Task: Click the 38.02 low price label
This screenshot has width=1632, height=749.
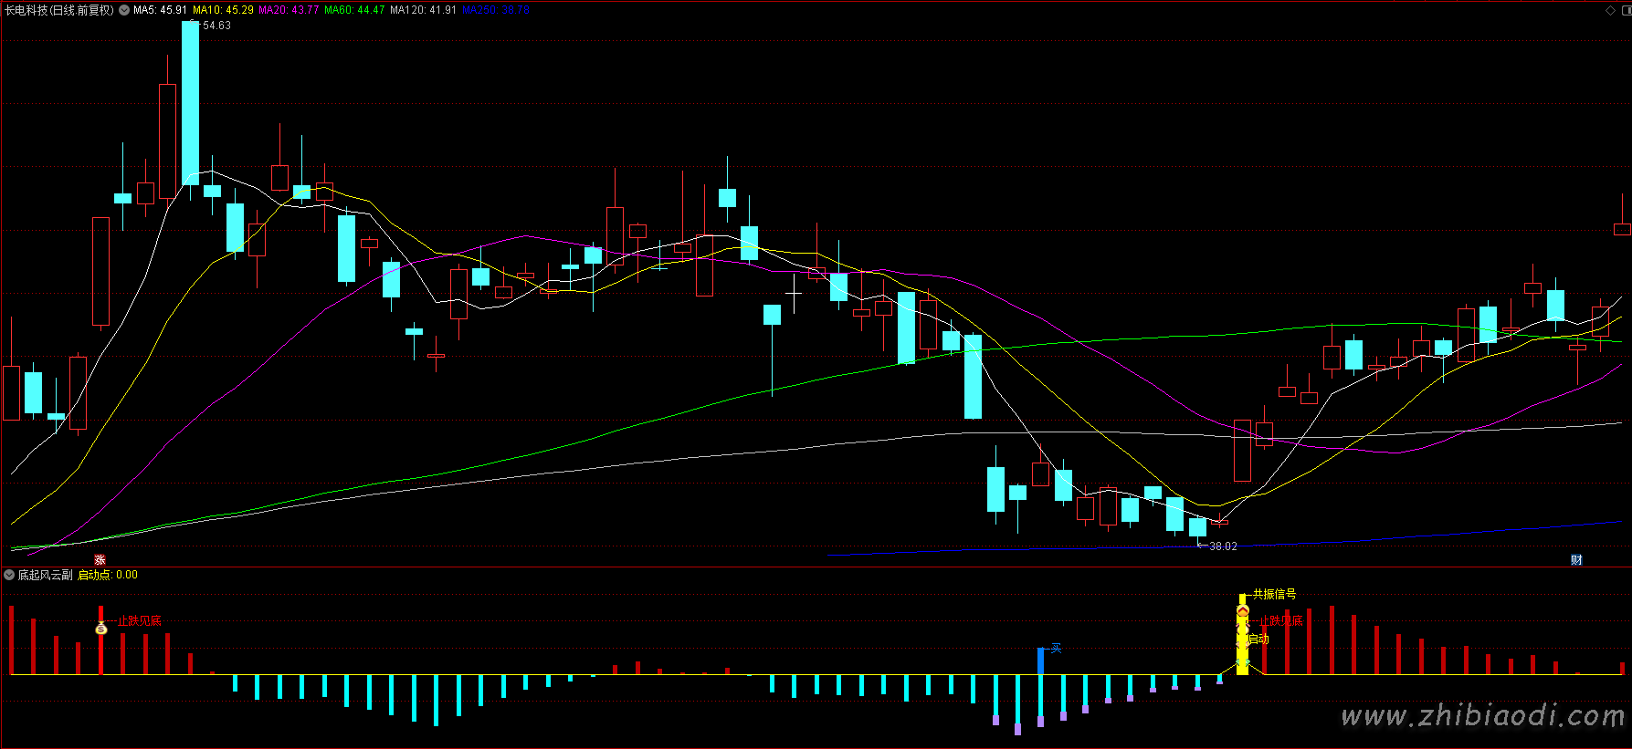Action: pyautogui.click(x=1223, y=546)
